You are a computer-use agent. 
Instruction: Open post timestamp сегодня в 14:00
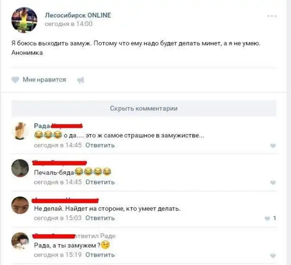(x=69, y=24)
